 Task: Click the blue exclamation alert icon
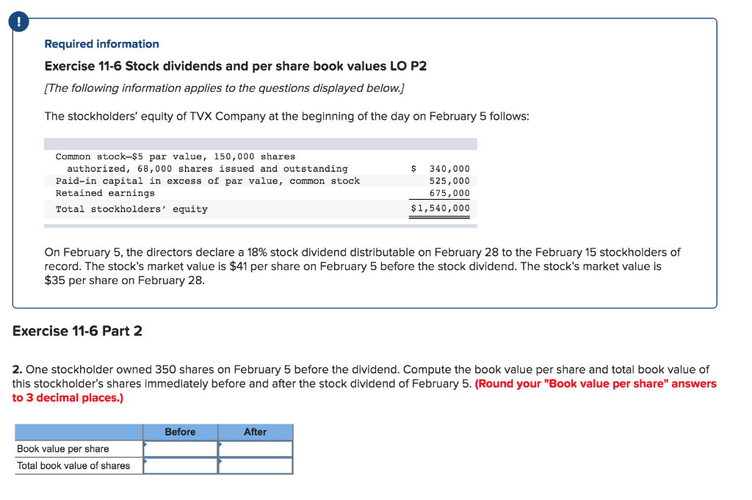tap(18, 21)
